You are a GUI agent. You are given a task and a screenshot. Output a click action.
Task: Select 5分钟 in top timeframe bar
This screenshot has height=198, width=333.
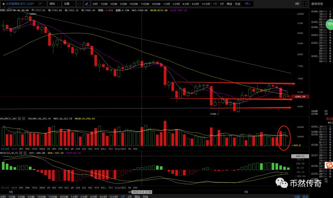tap(123, 4)
